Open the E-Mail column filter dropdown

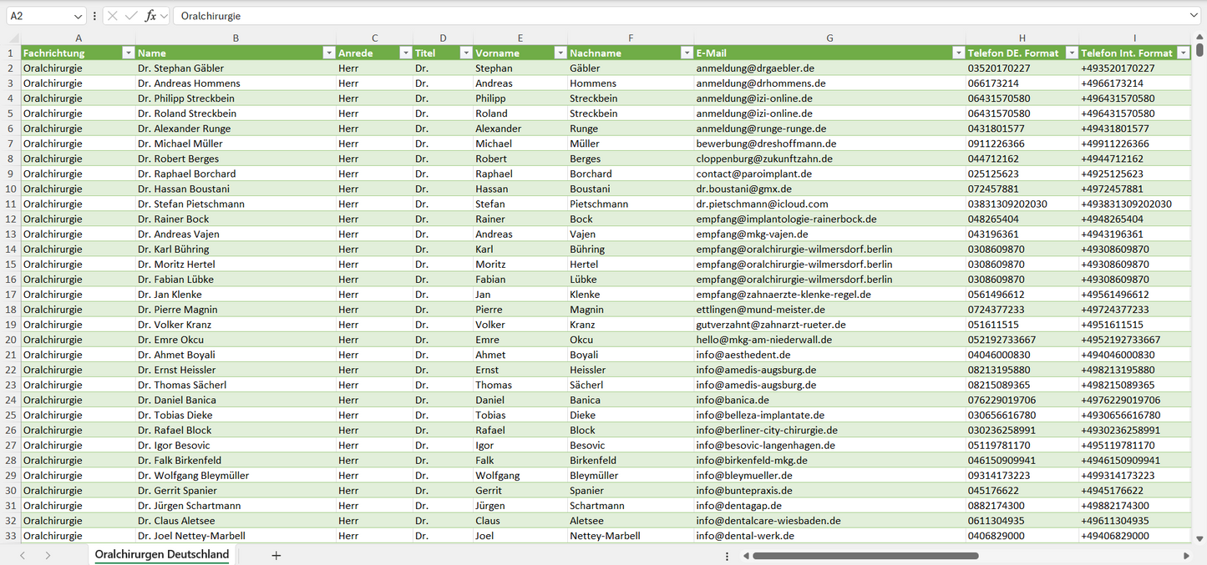(x=958, y=53)
